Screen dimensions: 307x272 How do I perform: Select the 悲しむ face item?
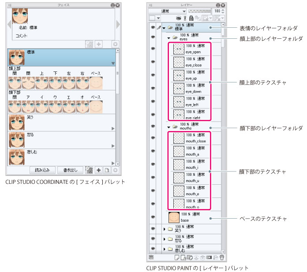[62, 157]
